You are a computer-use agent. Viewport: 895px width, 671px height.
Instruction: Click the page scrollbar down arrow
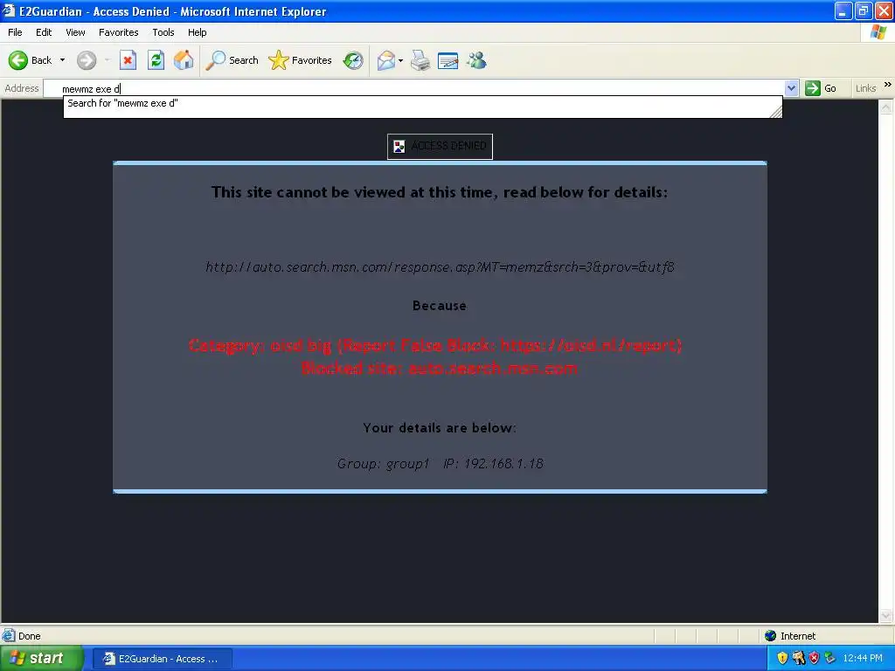pyautogui.click(x=886, y=616)
